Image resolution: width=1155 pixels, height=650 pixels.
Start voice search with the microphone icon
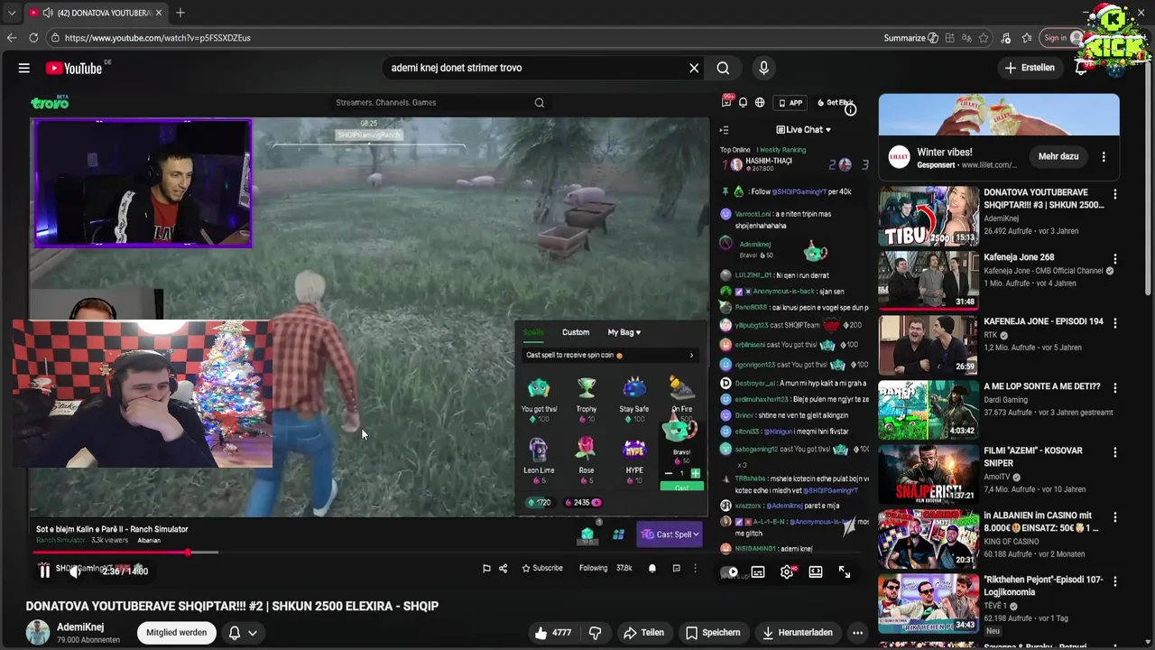[x=763, y=68]
